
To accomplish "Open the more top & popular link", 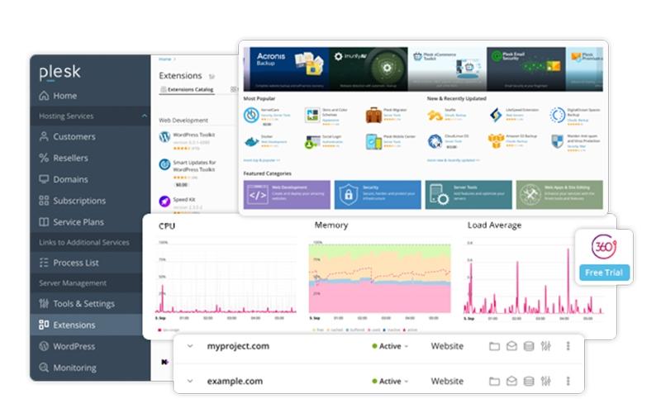I will point(261,160).
